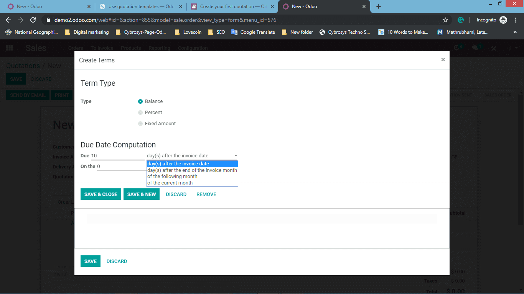This screenshot has height=294, width=524.
Task: Click the browser back arrow icon
Action: pyautogui.click(x=8, y=20)
